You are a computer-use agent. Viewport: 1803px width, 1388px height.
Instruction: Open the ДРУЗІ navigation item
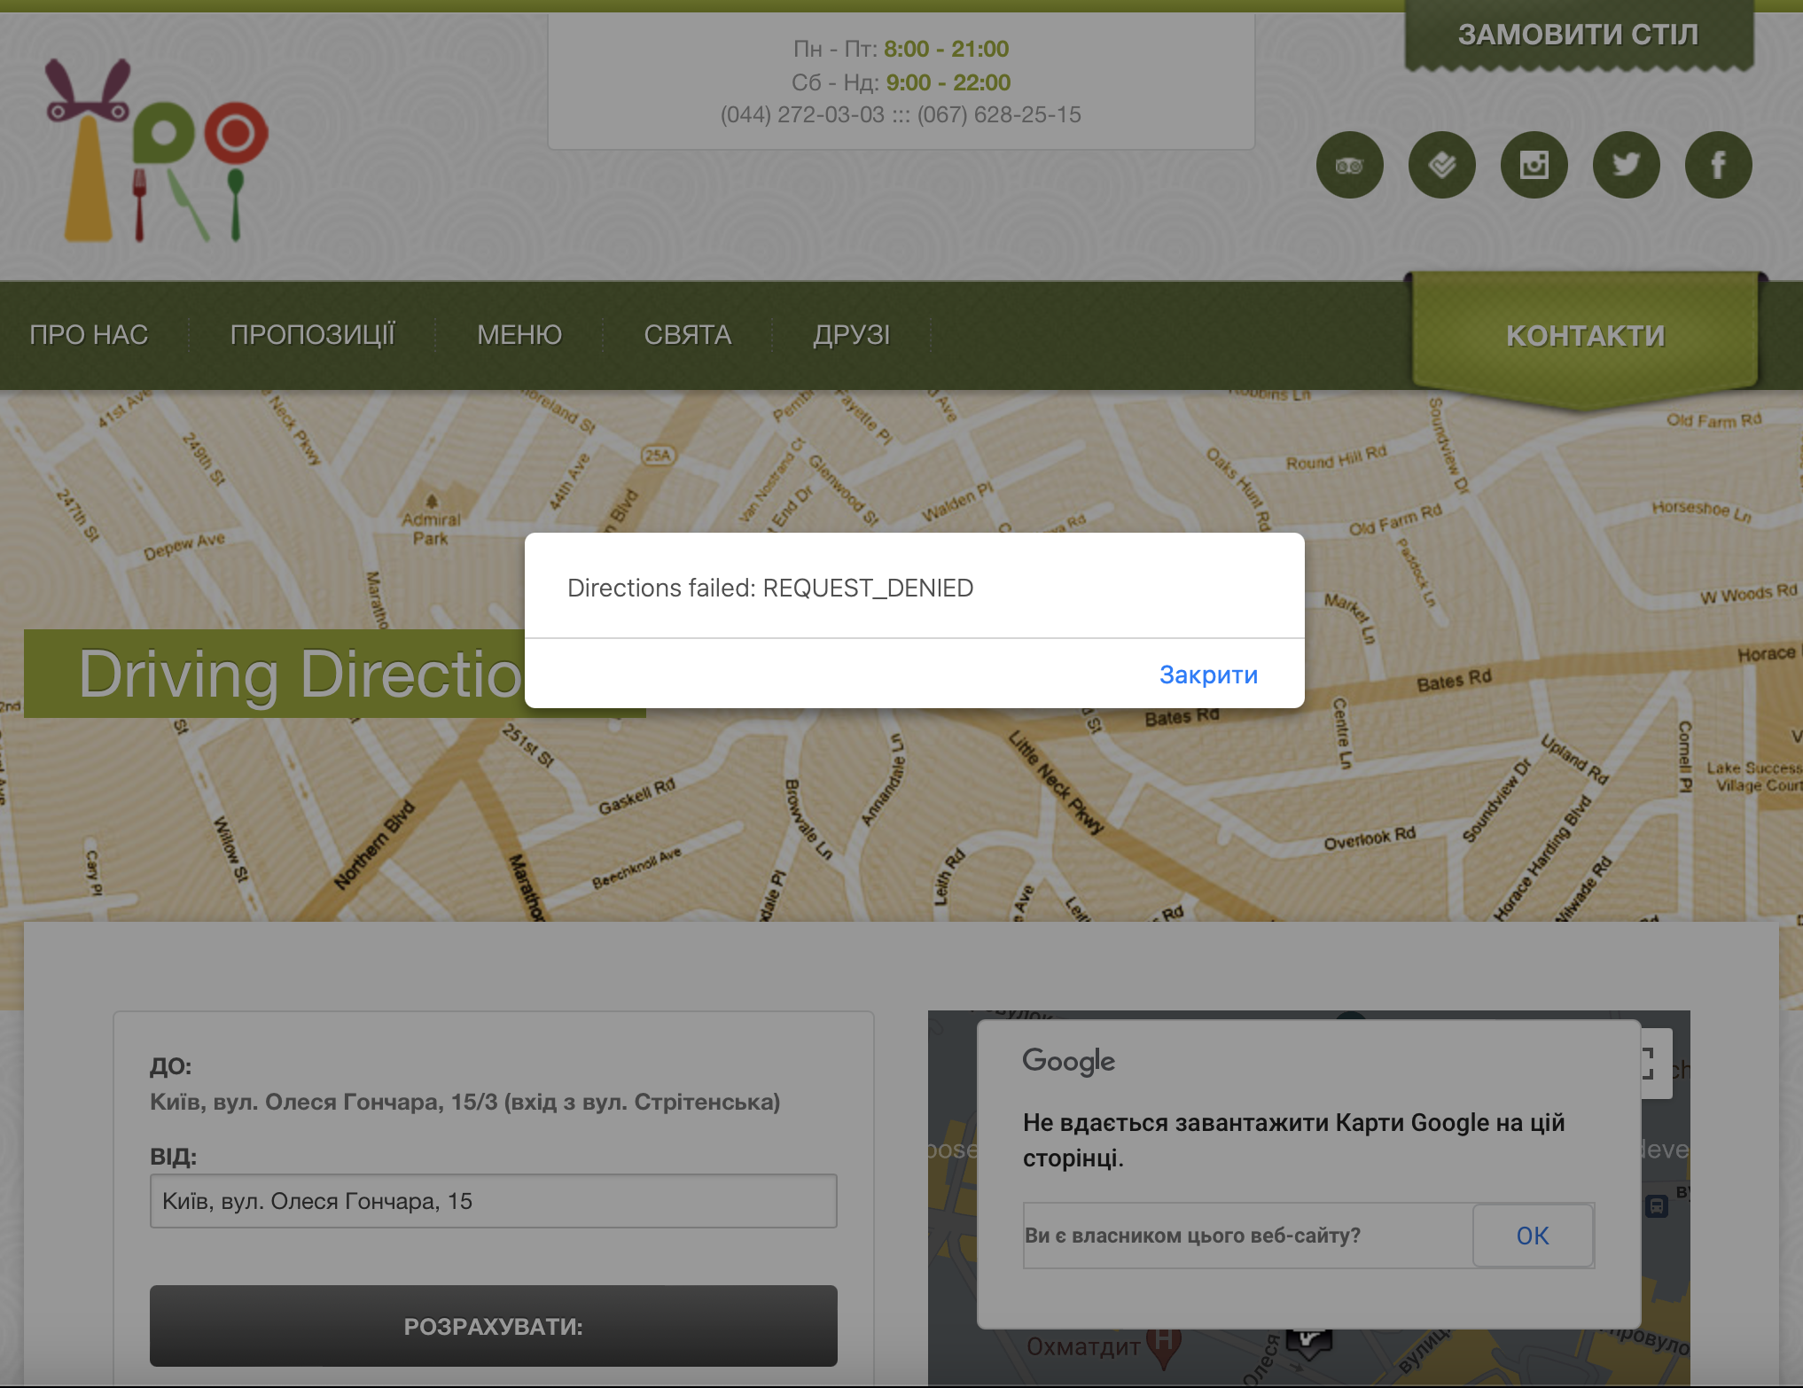[x=851, y=335]
